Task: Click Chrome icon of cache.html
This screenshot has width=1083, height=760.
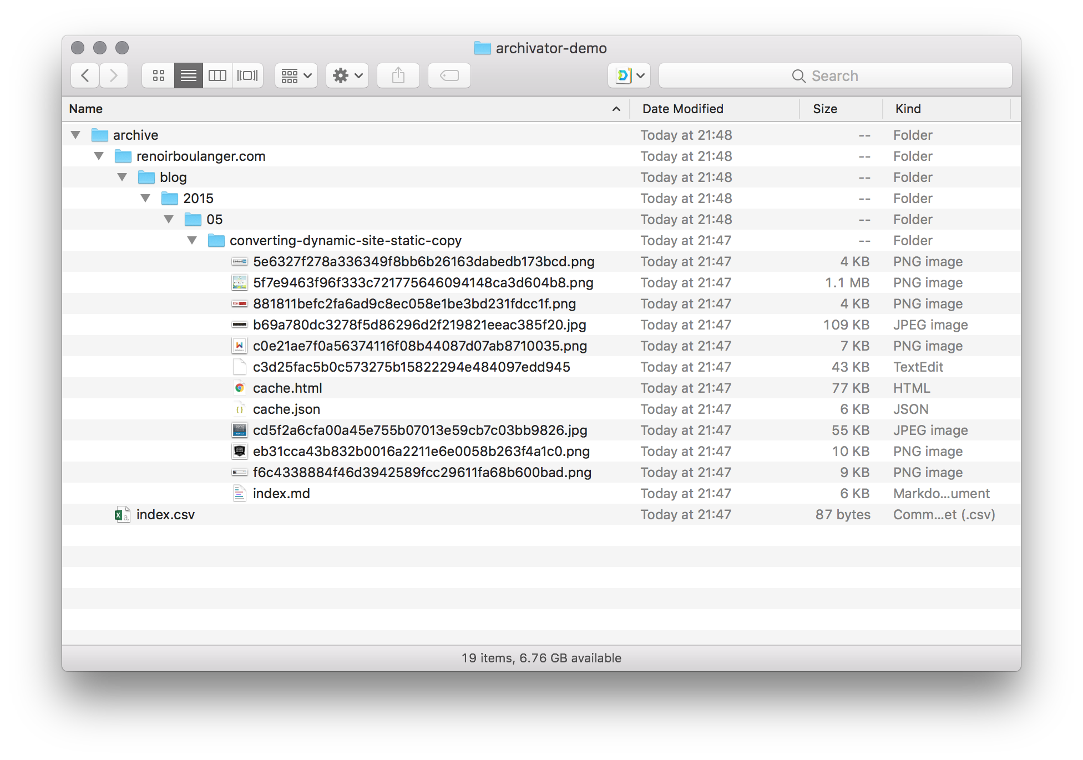Action: (x=240, y=388)
